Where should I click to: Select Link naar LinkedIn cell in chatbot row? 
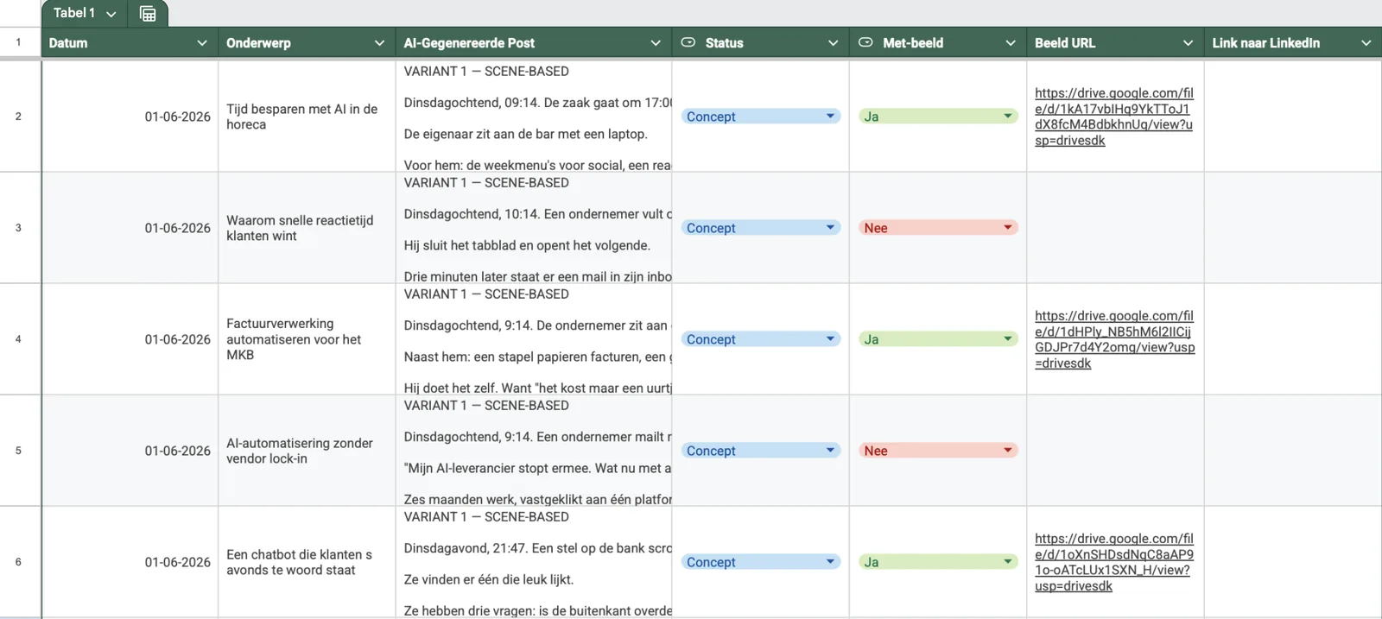point(1293,562)
